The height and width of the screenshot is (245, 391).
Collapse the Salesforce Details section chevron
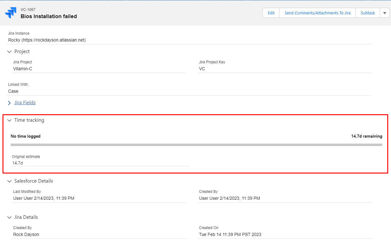(9, 181)
